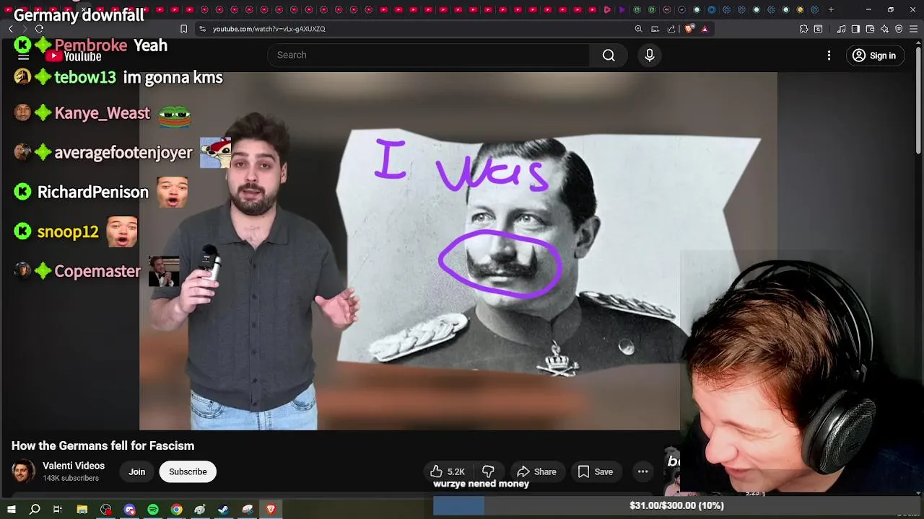
Task: Click the Join button
Action: (x=137, y=471)
